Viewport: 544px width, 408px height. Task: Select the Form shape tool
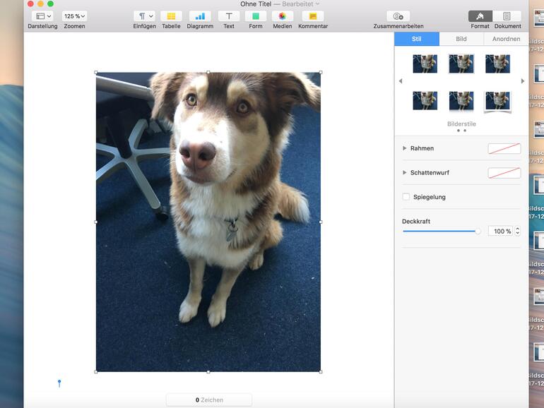click(x=256, y=16)
